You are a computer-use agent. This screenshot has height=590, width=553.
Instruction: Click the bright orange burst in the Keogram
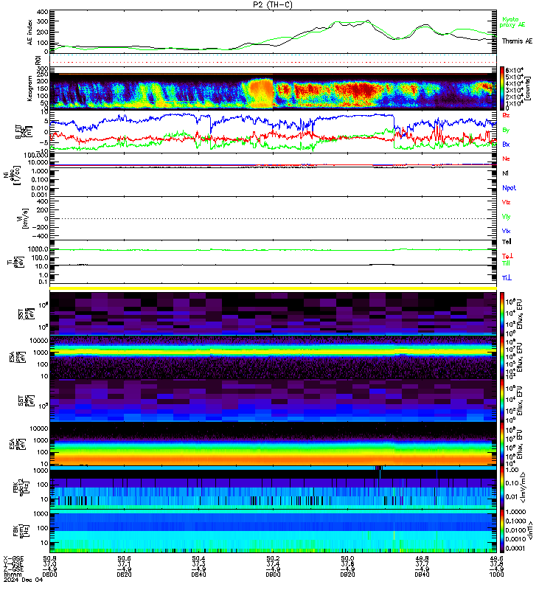[x=260, y=93]
